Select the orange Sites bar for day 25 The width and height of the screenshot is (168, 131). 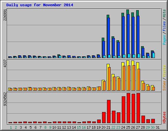129,78
